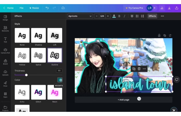Viewport: 181px width, 116px height.
Task: Click the Download icon
Action: pyautogui.click(x=169, y=8)
